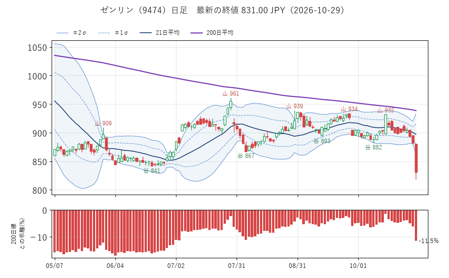This screenshot has height=278, width=449.
Task: Select the ±2σ legend label
Action: (x=79, y=33)
